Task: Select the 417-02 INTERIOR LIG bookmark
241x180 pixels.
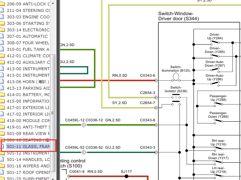Action: pos(28,114)
